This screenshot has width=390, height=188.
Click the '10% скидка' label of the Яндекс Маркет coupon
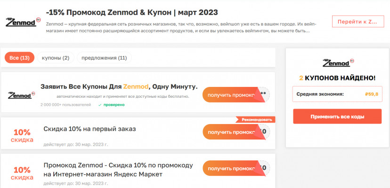point(22,173)
